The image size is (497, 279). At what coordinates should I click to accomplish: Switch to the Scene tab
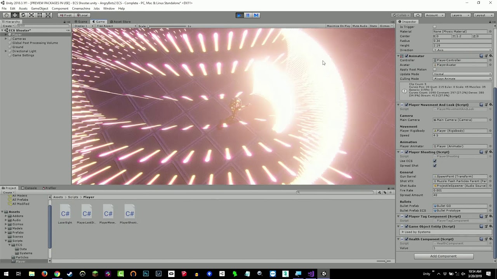(x=82, y=22)
